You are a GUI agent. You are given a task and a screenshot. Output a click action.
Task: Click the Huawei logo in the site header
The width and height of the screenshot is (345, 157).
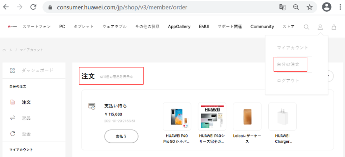pyautogui.click(x=12, y=27)
